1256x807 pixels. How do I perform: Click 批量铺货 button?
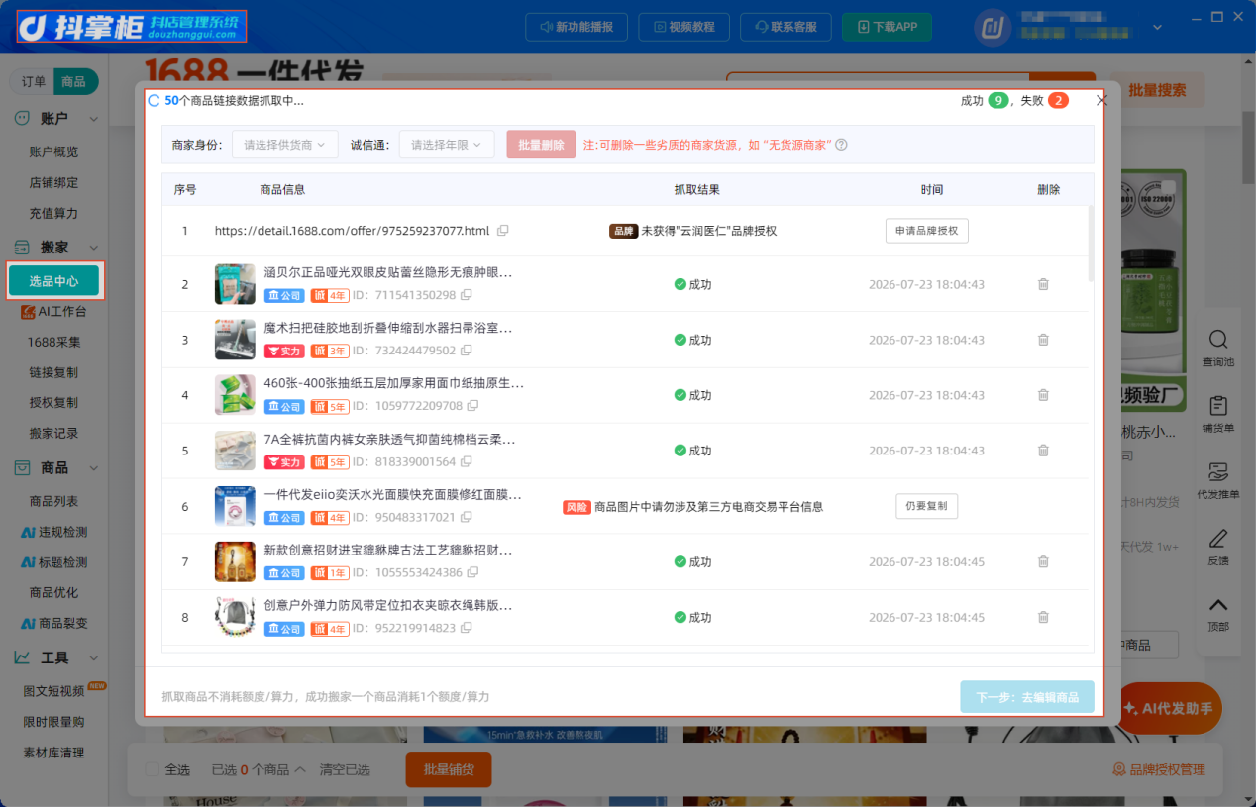pyautogui.click(x=449, y=769)
